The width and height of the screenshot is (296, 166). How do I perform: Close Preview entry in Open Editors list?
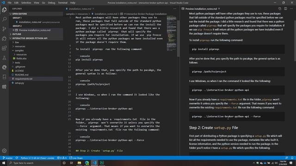pos(13,30)
